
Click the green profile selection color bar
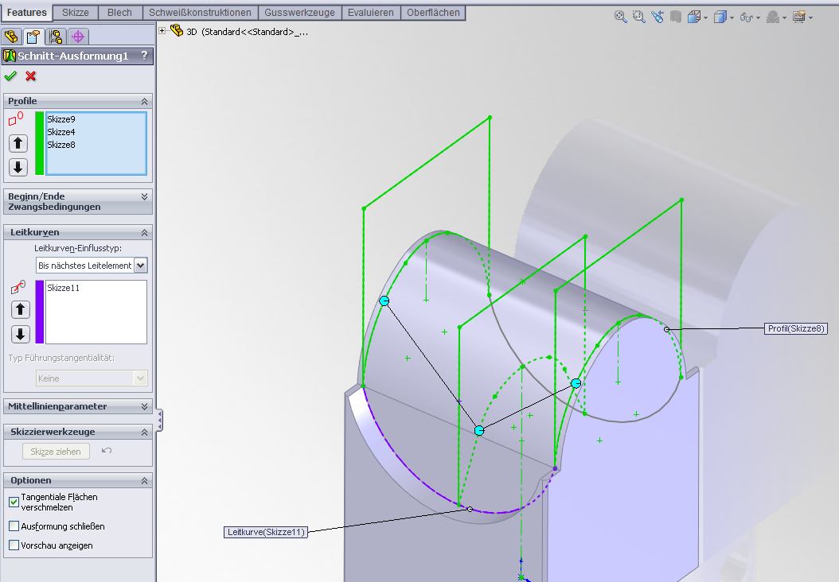pos(40,143)
